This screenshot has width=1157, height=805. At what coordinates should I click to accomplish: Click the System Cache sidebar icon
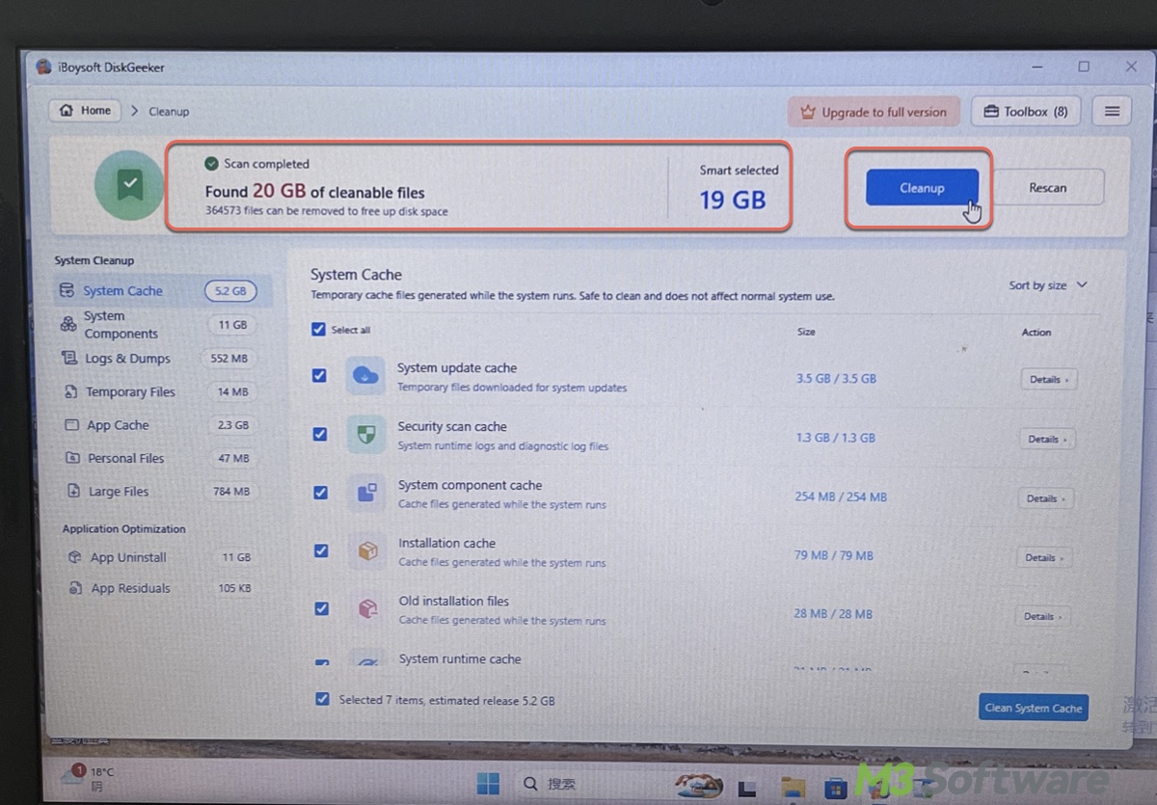coord(67,290)
